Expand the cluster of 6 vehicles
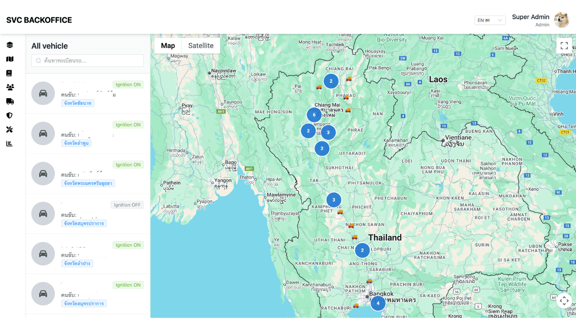The height and width of the screenshot is (324, 576). [x=314, y=115]
